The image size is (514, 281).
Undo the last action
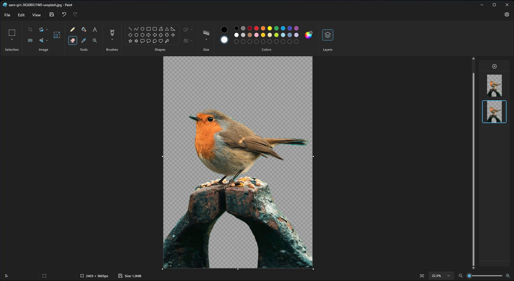(x=64, y=14)
